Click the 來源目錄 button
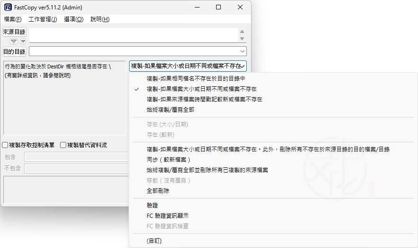 click(14, 32)
